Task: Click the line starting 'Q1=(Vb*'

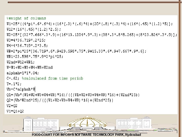Action: point(73,95)
